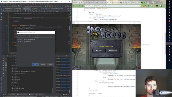The height and width of the screenshot is (97, 172).
Task: Click next occurrence down arrow in find bar
Action: coord(23,11)
